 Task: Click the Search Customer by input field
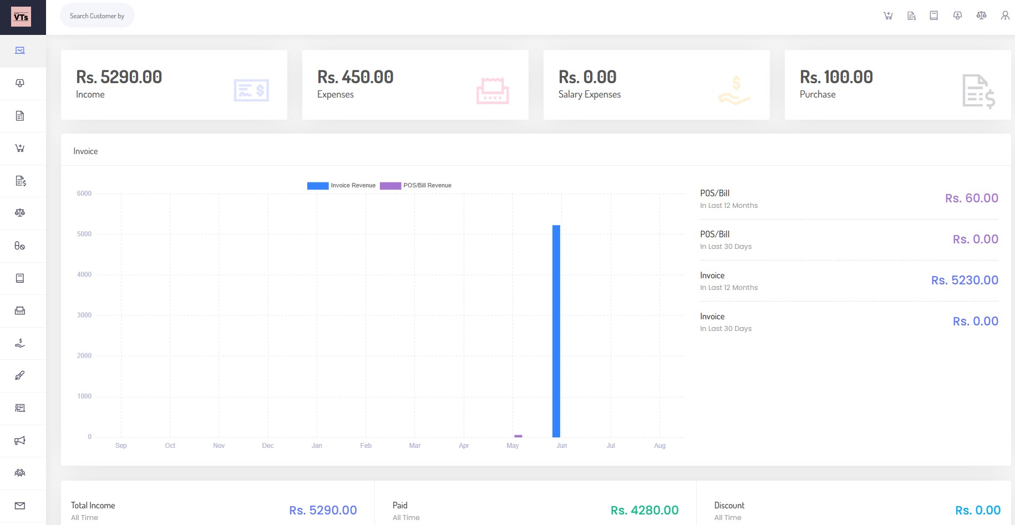point(97,16)
